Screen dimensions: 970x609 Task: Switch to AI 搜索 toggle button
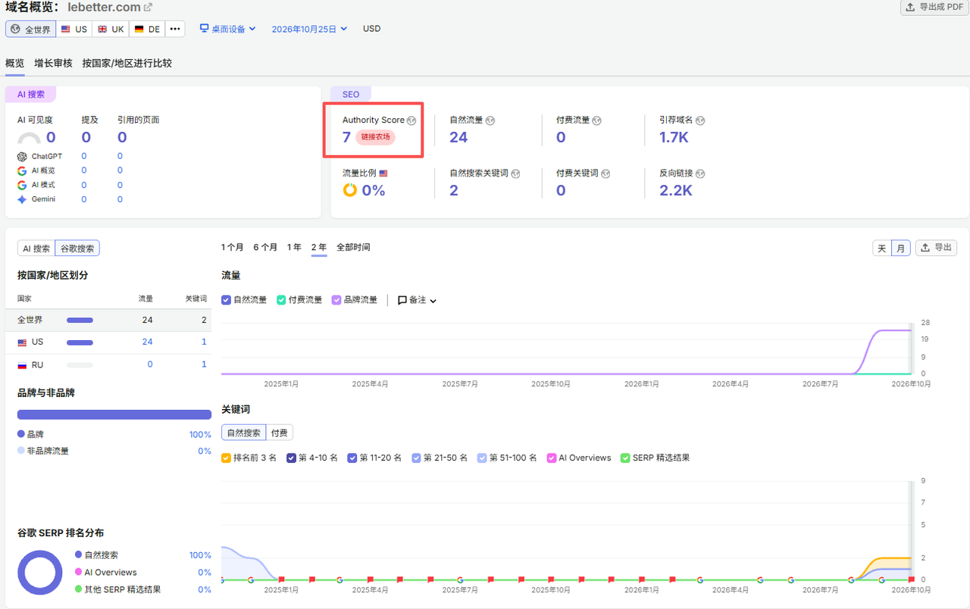pyautogui.click(x=36, y=248)
